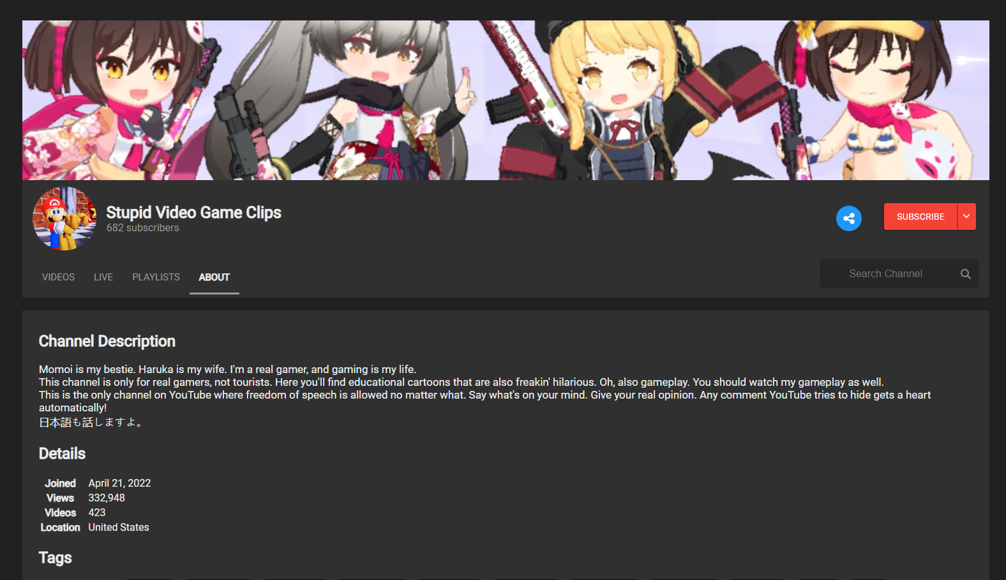The height and width of the screenshot is (580, 1006).
Task: Subscribe to Stupid Video Game Clips
Action: point(920,217)
